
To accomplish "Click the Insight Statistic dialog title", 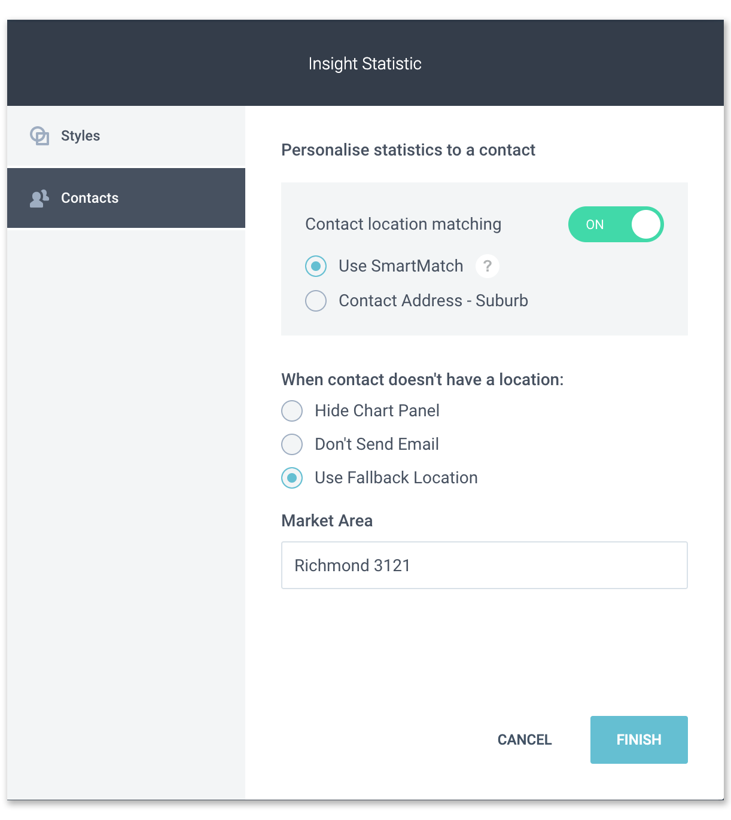I will [365, 63].
